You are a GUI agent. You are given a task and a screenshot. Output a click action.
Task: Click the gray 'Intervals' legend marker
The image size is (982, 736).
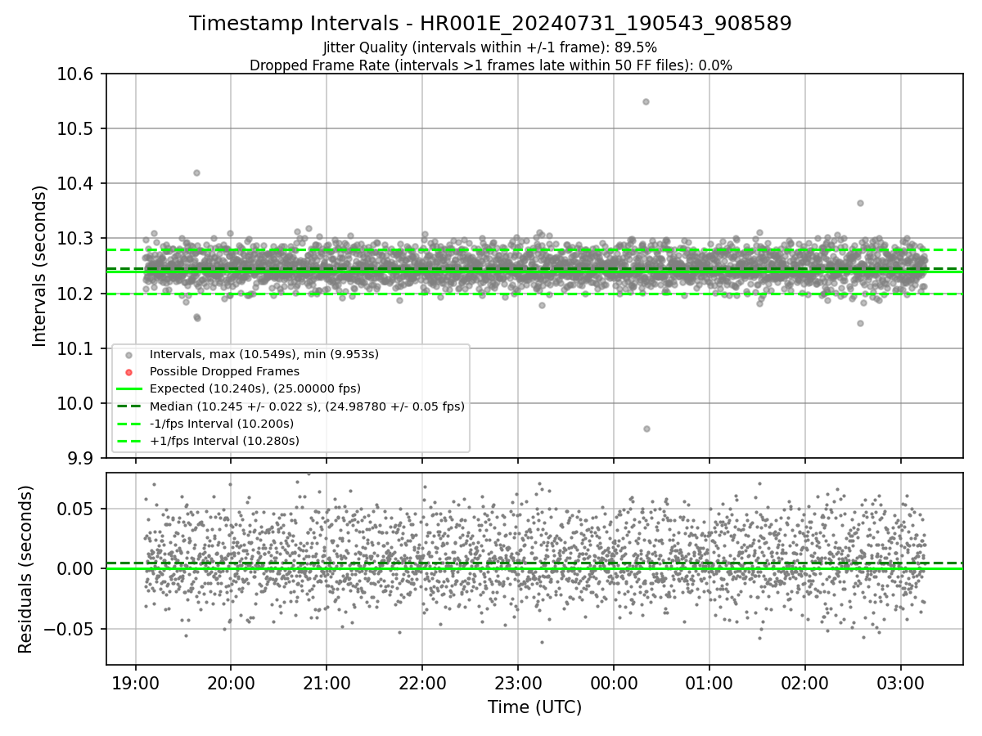click(x=128, y=355)
